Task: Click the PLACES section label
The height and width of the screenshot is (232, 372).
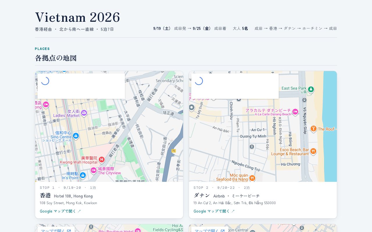Action: (42, 49)
